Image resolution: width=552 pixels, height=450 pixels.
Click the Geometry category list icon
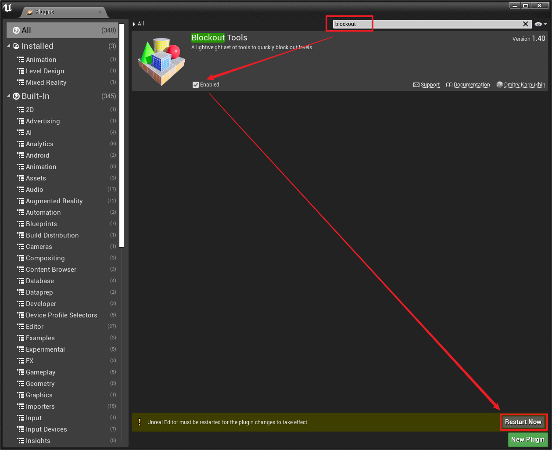[21, 384]
